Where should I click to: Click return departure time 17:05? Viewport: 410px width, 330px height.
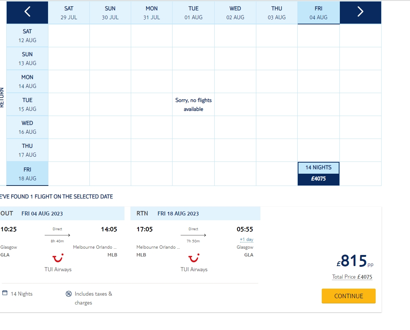tap(144, 229)
